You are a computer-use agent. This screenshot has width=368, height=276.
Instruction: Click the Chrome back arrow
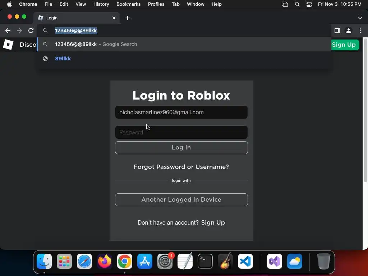click(8, 31)
